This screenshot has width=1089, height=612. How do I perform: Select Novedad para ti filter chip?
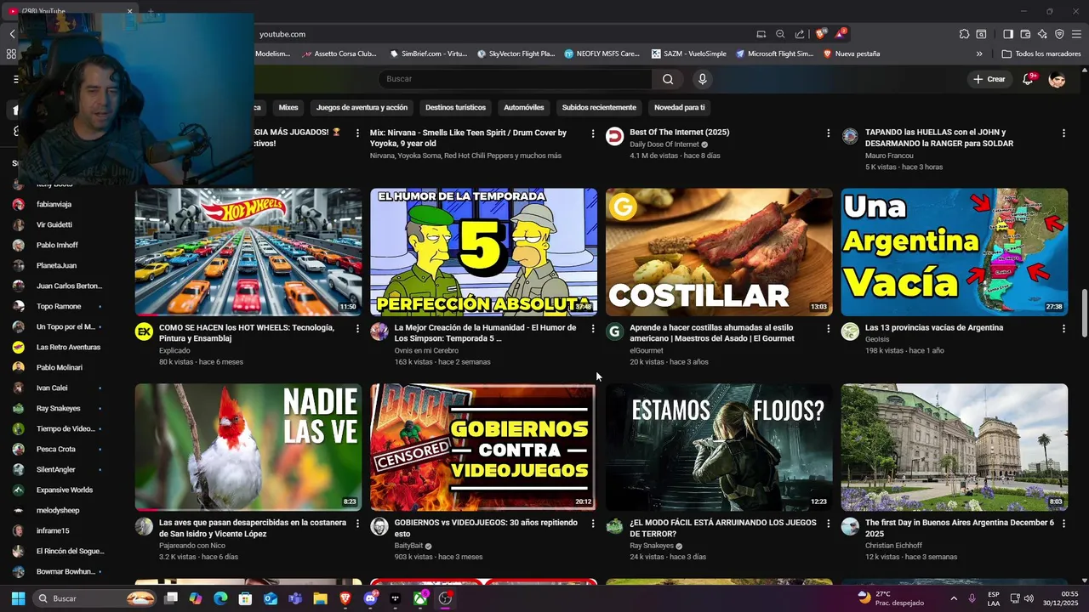(x=679, y=107)
